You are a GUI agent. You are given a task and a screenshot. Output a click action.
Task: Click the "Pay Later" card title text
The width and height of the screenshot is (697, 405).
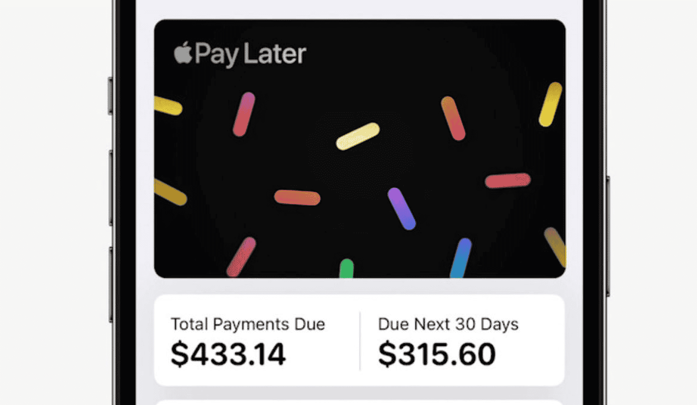point(250,54)
